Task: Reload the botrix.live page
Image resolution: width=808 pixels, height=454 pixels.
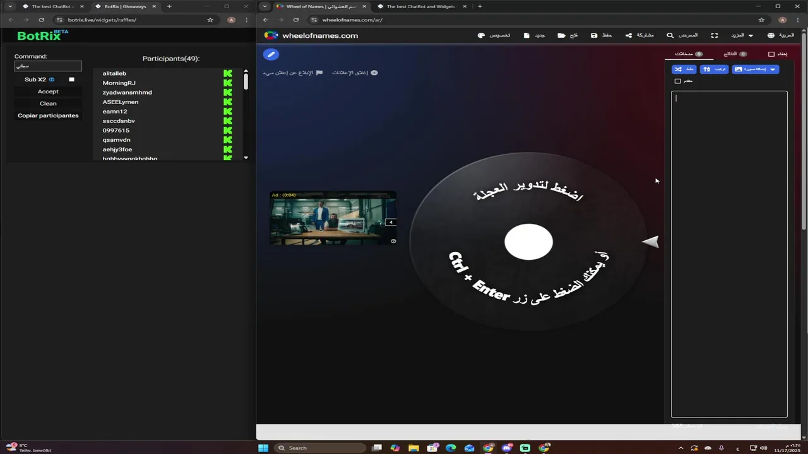Action: click(42, 20)
